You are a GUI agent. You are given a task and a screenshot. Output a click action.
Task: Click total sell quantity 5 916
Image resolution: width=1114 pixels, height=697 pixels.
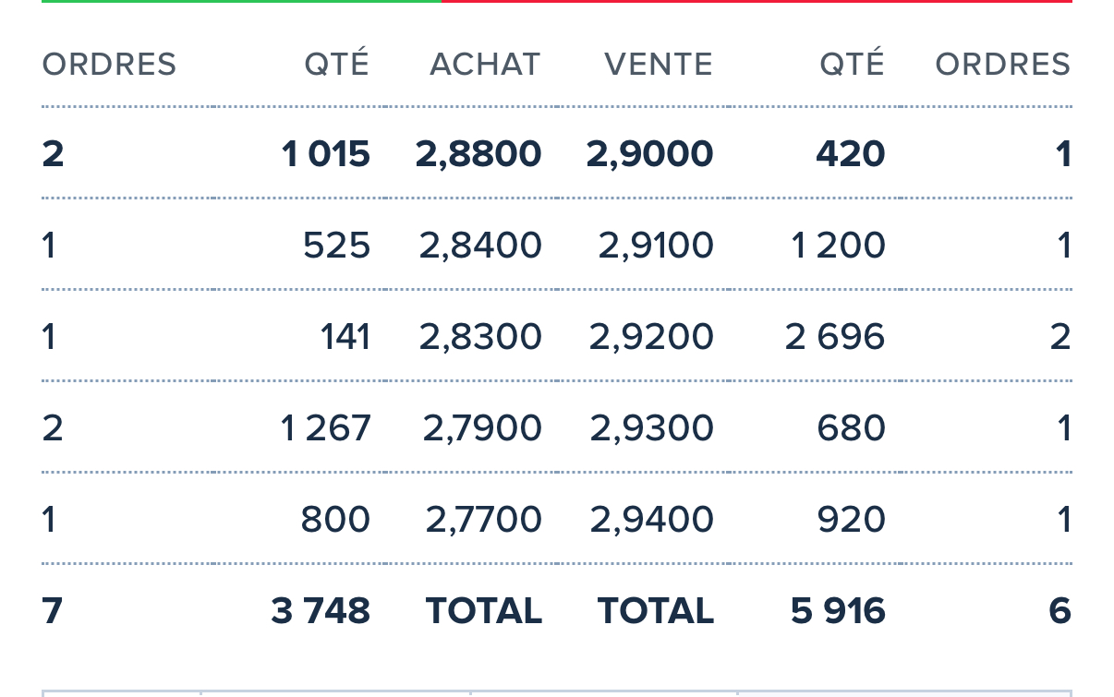pos(838,611)
